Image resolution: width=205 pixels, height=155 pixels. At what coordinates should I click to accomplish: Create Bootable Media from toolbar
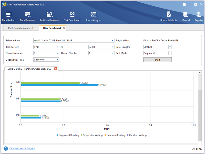[169, 16]
